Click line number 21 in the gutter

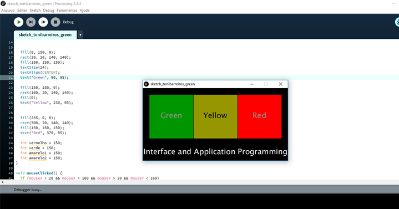[11, 78]
